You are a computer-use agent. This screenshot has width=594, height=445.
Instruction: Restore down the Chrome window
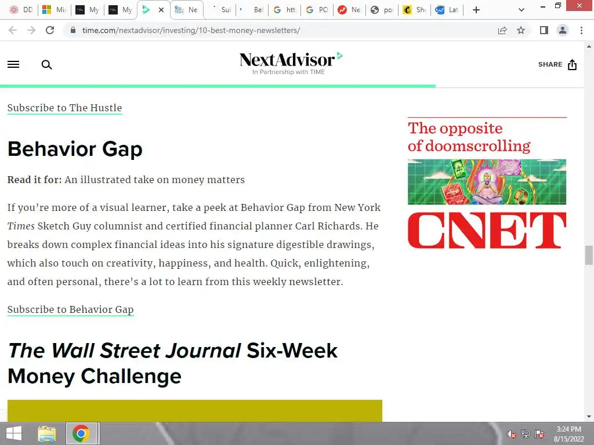[557, 6]
